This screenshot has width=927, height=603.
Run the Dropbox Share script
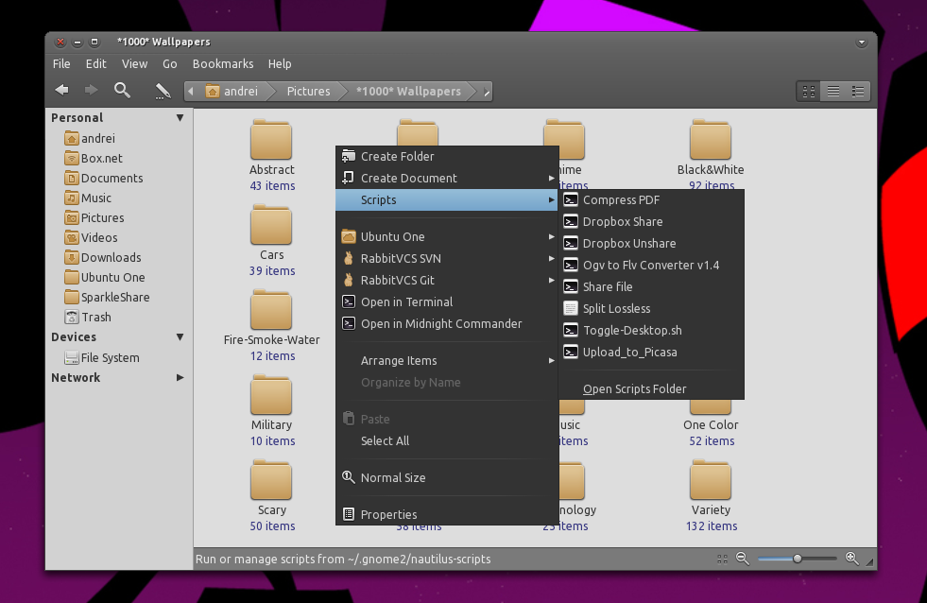651,222
